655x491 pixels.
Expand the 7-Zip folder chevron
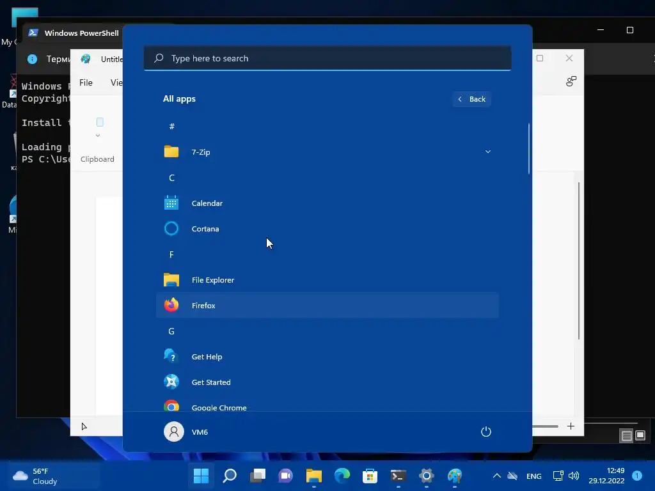487,152
